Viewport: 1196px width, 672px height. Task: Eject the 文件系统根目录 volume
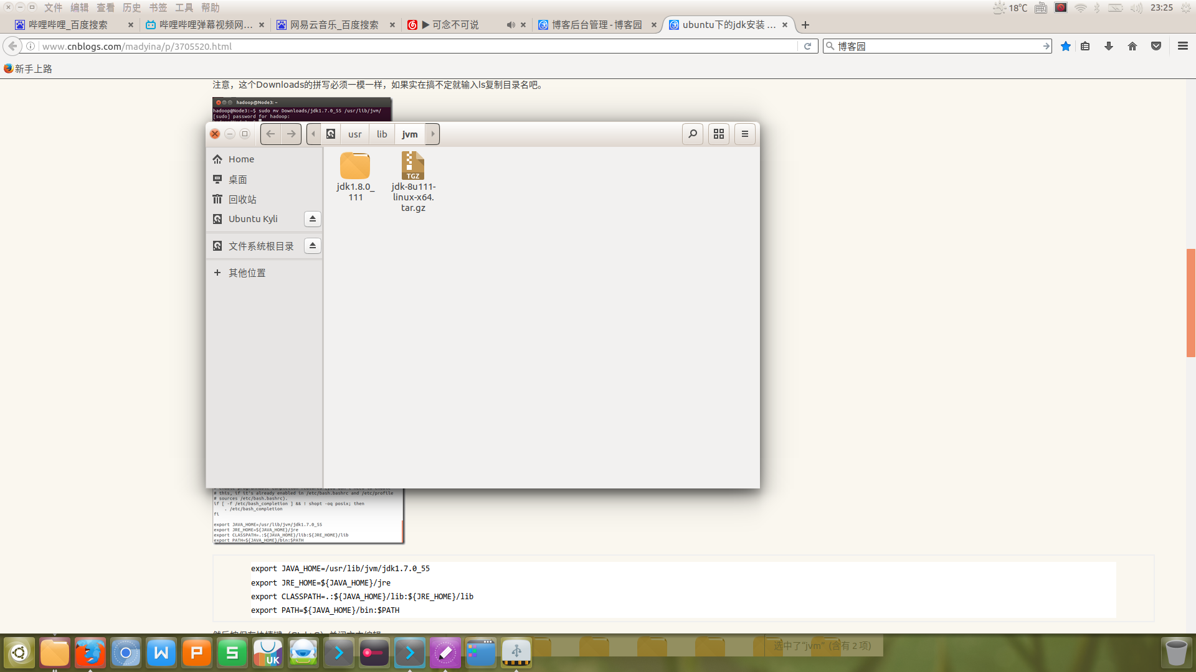(x=313, y=246)
